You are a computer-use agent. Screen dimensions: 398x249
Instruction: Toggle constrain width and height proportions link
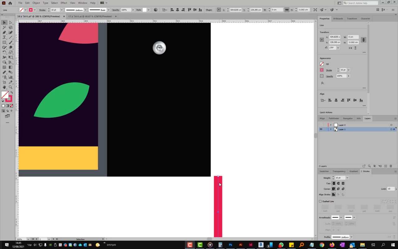[x=363, y=40]
